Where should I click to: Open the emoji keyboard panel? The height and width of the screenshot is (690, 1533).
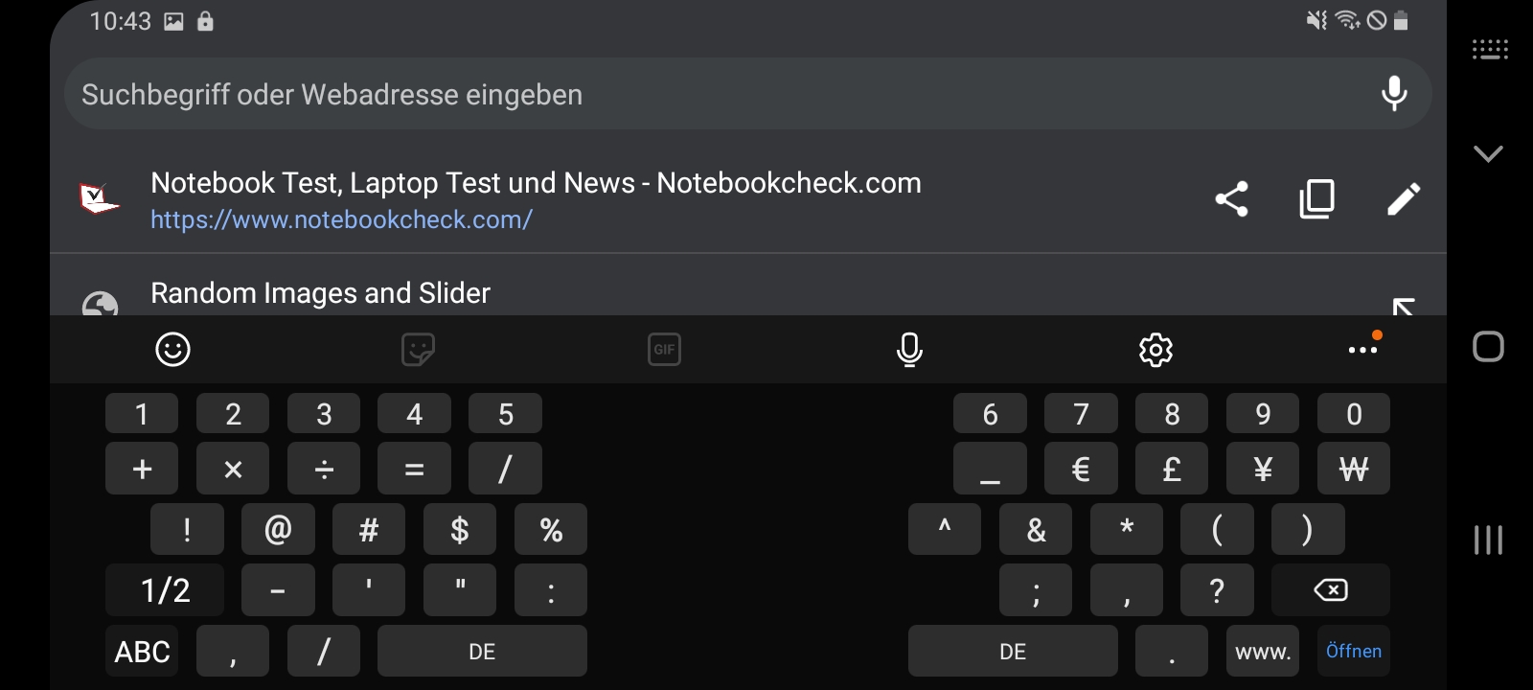click(172, 350)
